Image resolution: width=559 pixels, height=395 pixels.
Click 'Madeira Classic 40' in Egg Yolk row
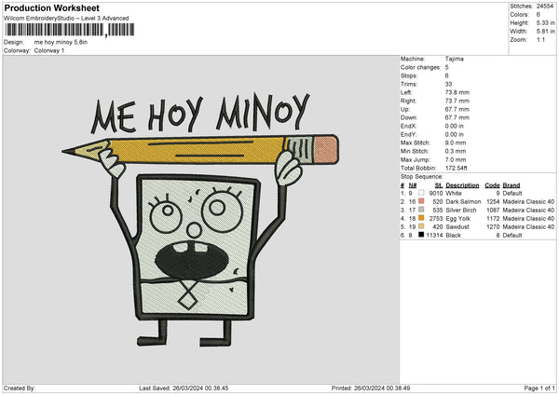point(528,219)
